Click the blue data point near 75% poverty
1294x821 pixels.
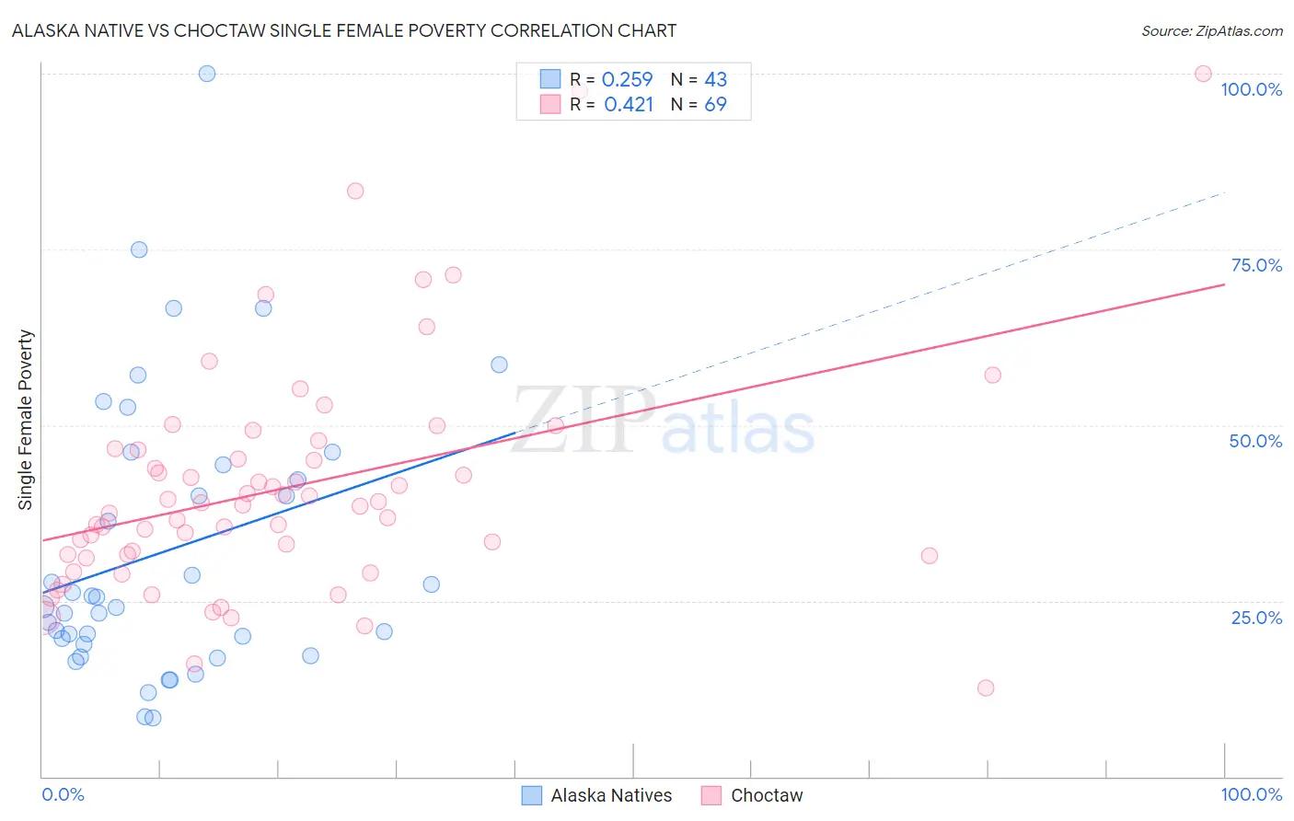[139, 249]
